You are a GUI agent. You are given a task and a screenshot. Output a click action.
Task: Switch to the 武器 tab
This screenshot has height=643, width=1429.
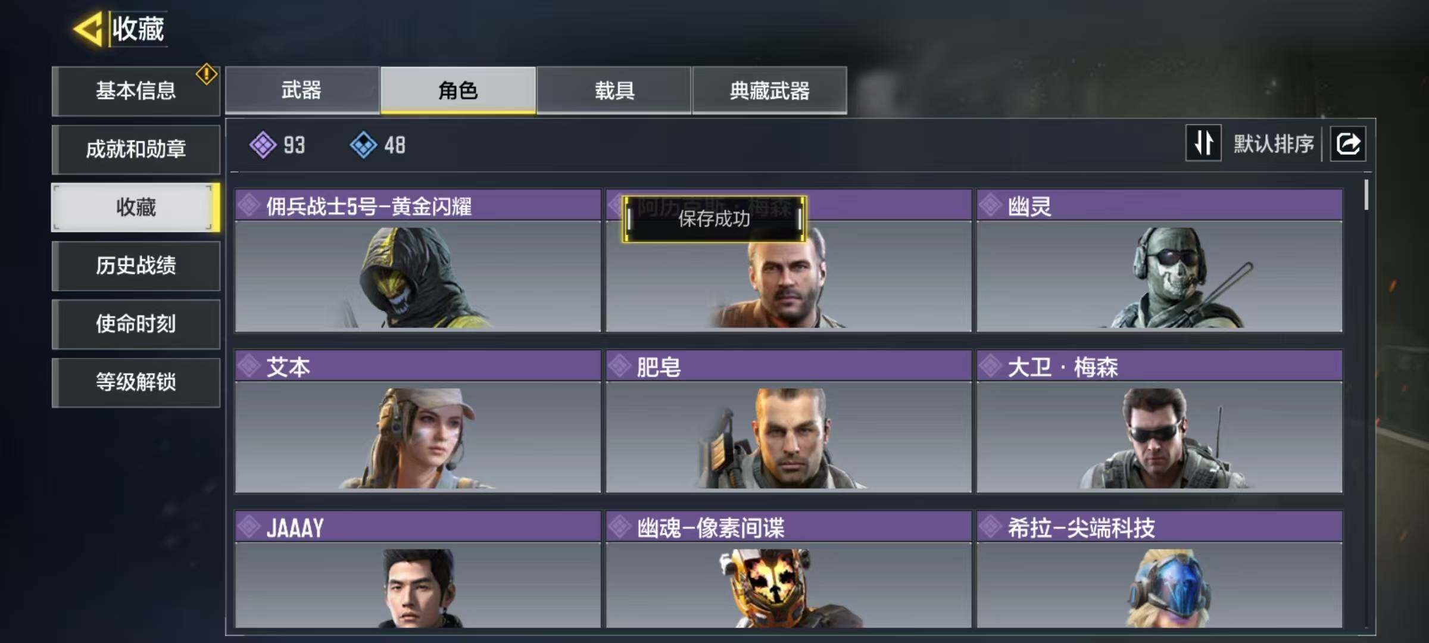(302, 90)
